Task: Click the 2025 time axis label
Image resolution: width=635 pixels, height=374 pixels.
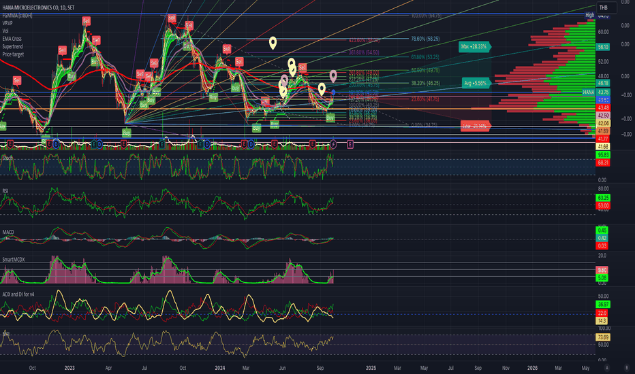Action: tap(371, 368)
